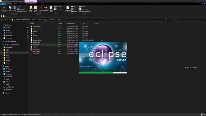206x116 pixels.
Task: Click the materials breadcrumb segment
Action: tap(52, 20)
